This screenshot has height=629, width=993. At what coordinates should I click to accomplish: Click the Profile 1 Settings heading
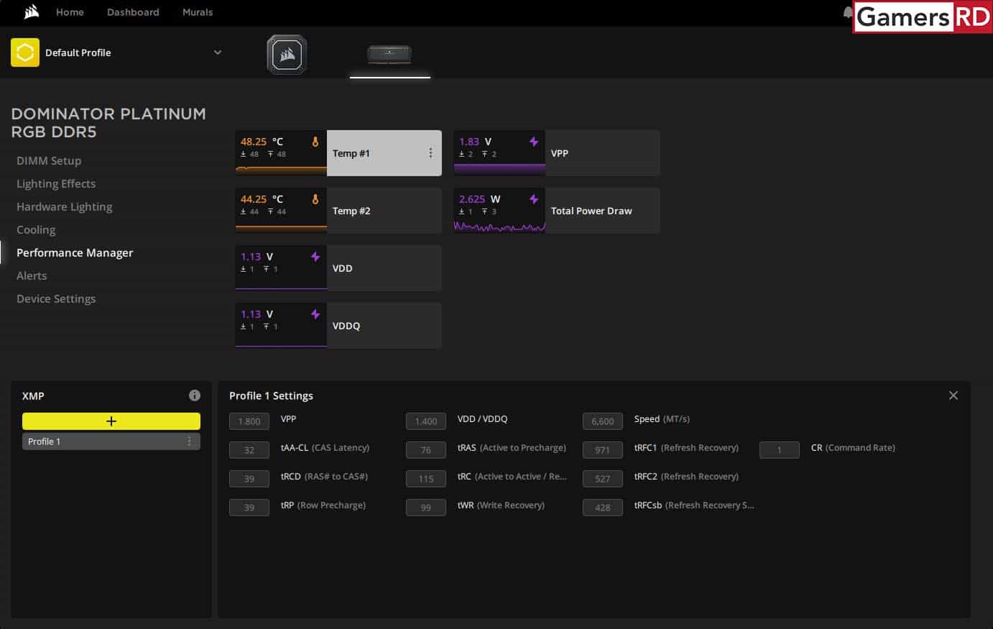(271, 395)
